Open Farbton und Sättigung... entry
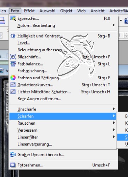 click(x=64, y=78)
